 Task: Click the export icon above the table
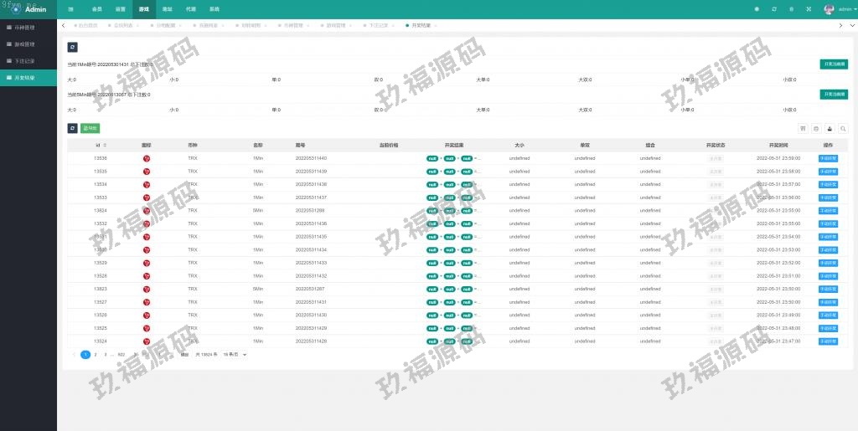coord(830,129)
